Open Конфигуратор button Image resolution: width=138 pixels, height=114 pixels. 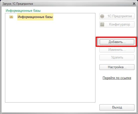117,24
